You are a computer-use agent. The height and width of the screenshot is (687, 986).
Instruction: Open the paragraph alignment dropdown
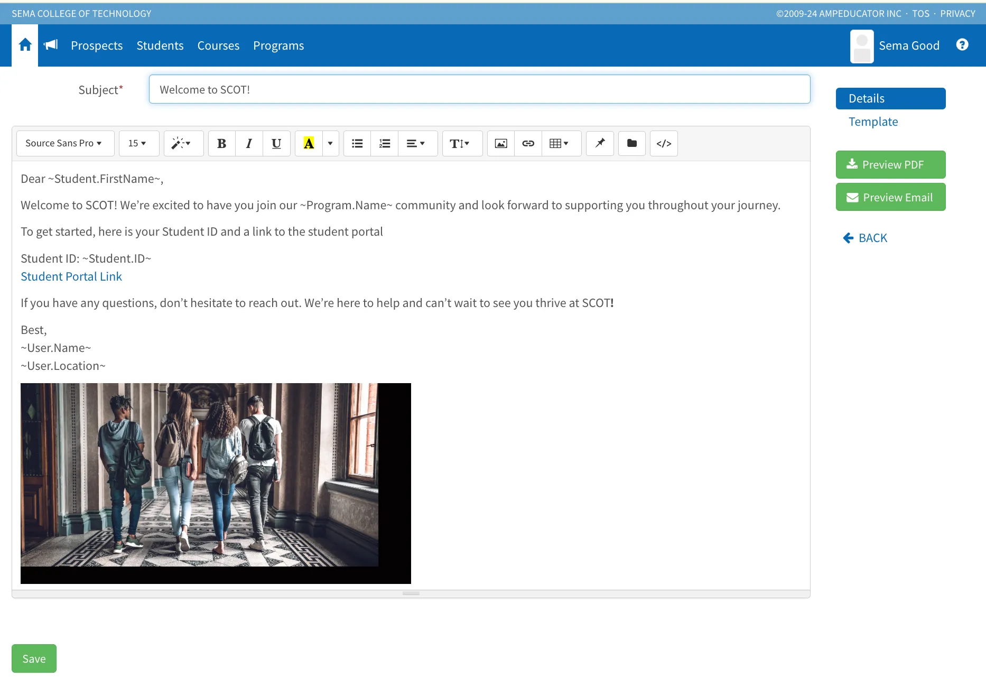(x=417, y=143)
